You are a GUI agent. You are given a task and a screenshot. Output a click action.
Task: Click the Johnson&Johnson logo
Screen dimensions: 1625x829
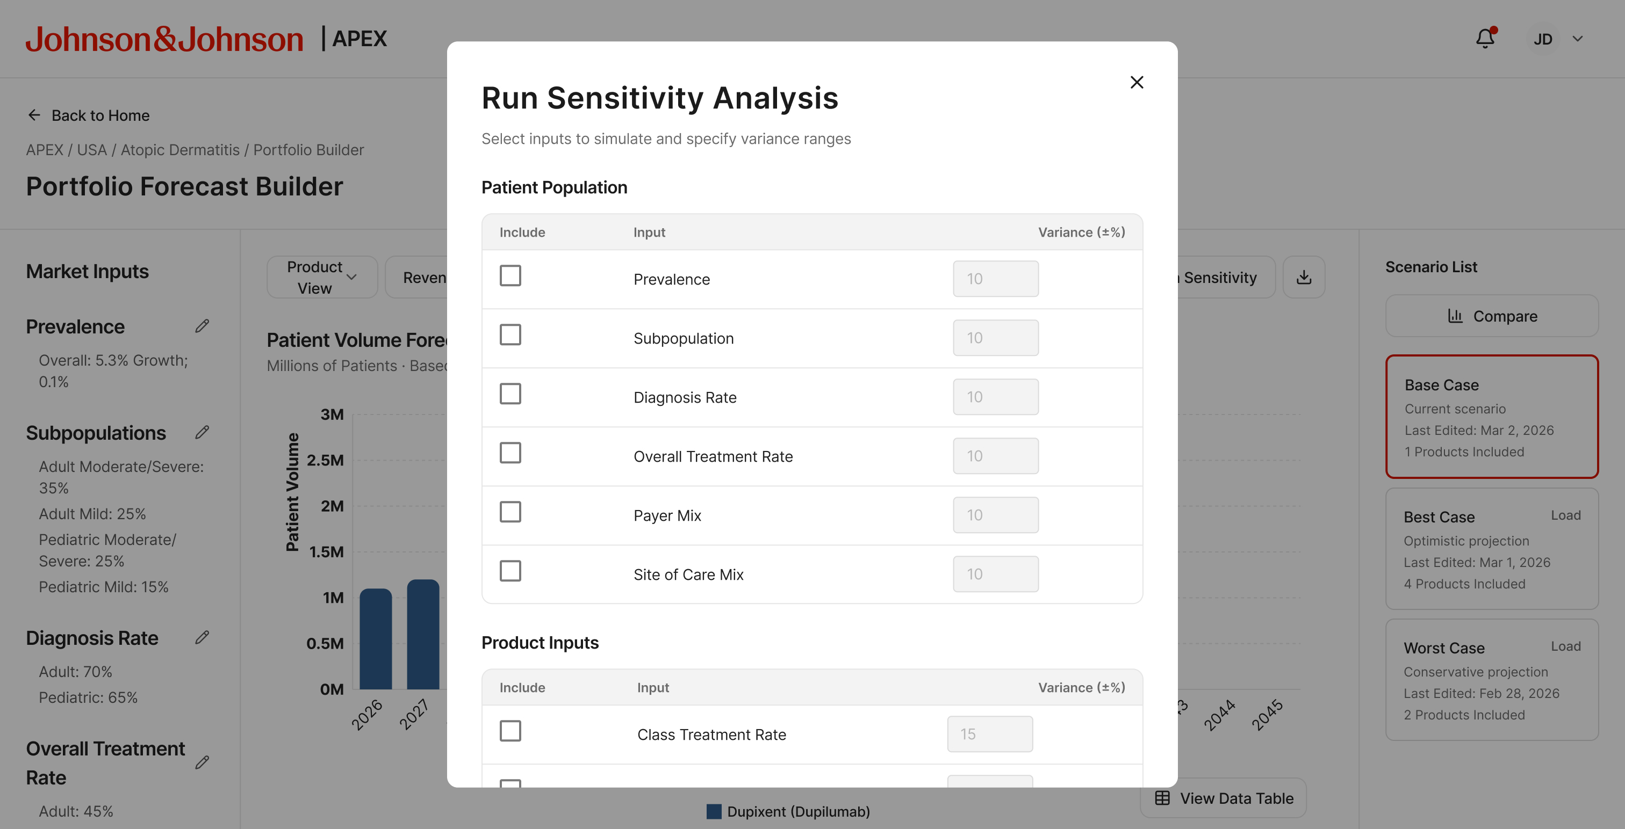(x=164, y=39)
